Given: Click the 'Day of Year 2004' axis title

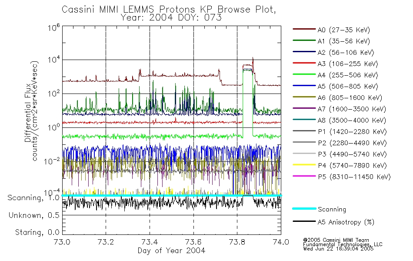Looking at the screenshot, I should point(171,251).
